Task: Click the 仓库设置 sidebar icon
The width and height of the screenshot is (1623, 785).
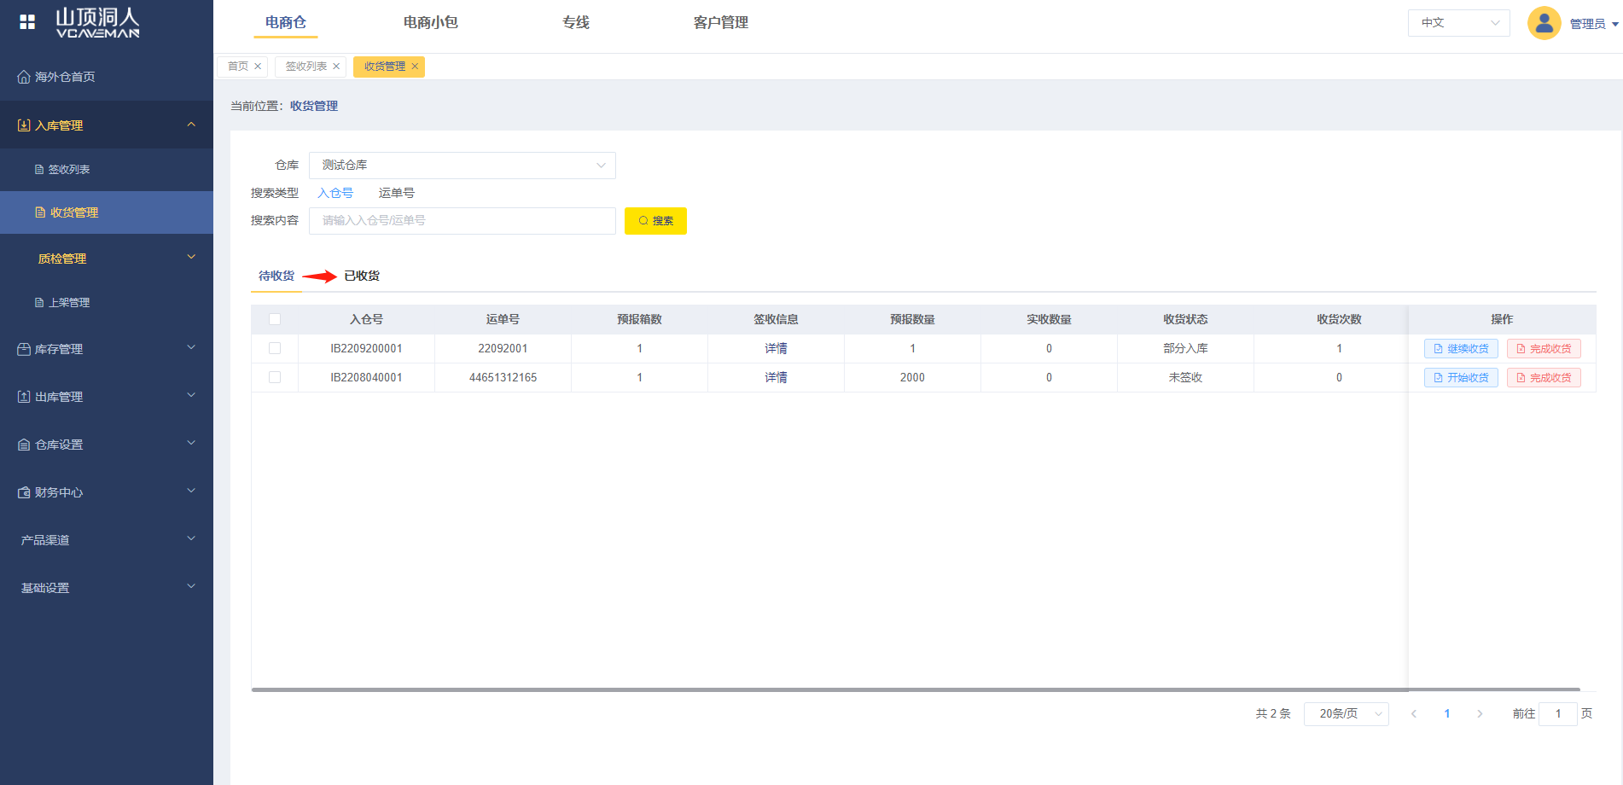Action: coord(24,445)
